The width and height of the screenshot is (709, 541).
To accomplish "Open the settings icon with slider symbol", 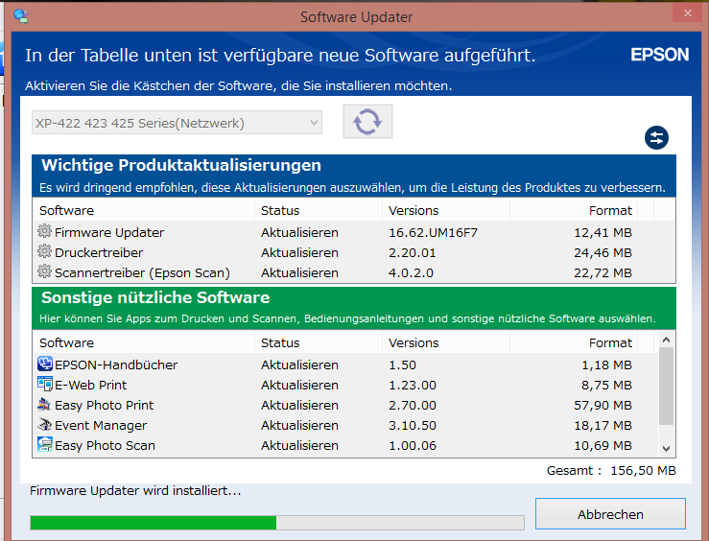I will coord(656,138).
